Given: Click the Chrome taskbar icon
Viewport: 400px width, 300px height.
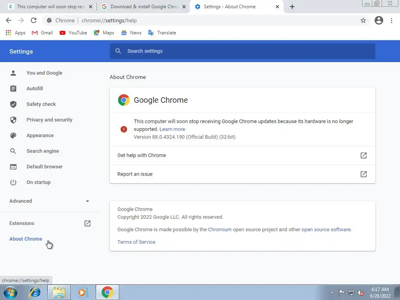Looking at the screenshot, I should (x=107, y=292).
